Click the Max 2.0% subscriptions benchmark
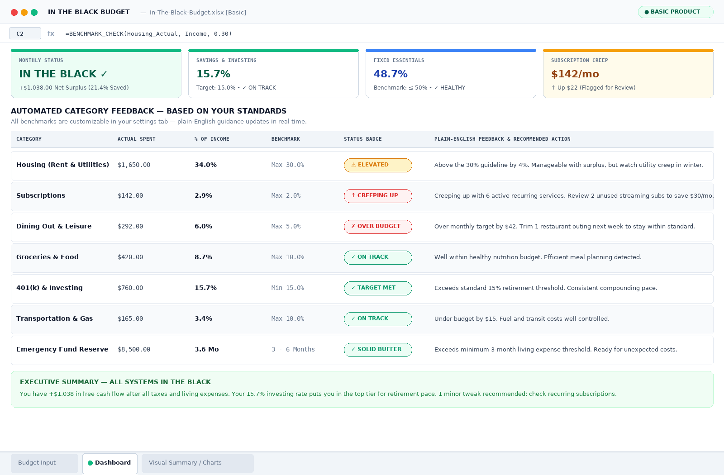The image size is (724, 475). (x=286, y=196)
